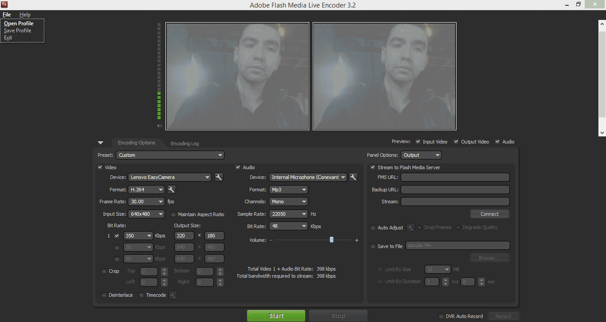Open audio Bit Rate 48 dropdown
606x322 pixels.
coord(288,226)
